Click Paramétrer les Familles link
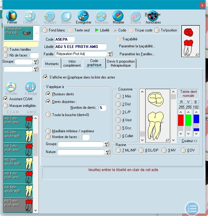This screenshot has width=208, height=216. point(137,54)
